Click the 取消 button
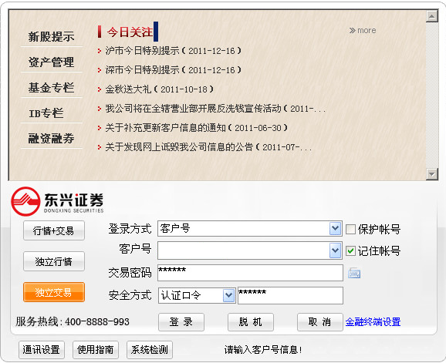This screenshot has height=363, width=446. [x=320, y=322]
